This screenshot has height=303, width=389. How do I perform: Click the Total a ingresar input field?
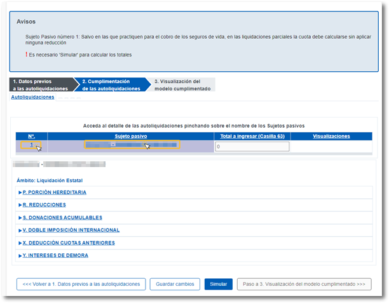[252, 147]
